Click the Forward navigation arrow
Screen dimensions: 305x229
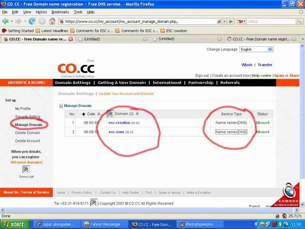pyautogui.click(x=19, y=21)
